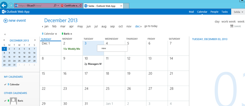Toggle the Baris calendar checkmark
245x106 pixels.
coord(5,101)
